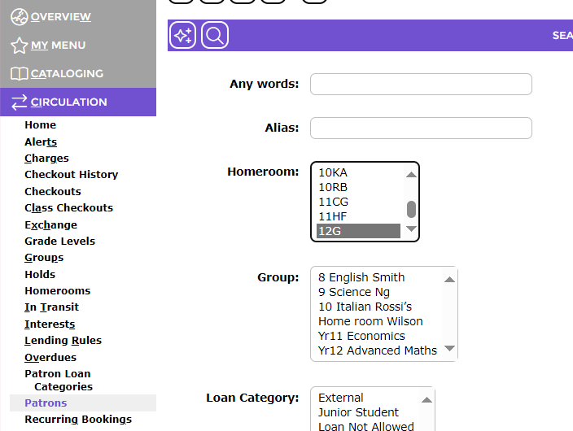The image size is (573, 431).
Task: Click the Overview globe icon
Action: tap(19, 17)
